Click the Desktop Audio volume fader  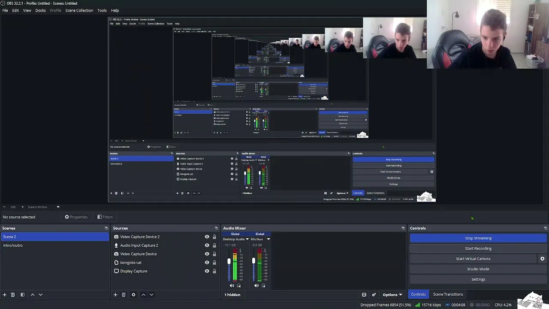click(x=229, y=261)
